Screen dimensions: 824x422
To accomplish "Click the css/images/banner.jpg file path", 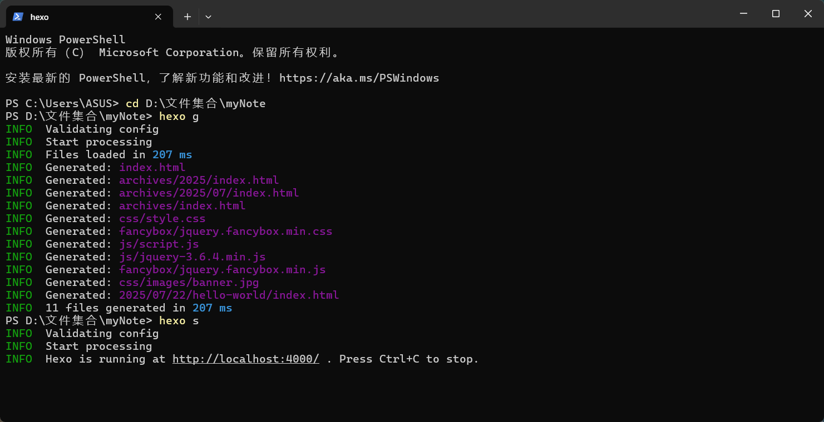I will coord(189,283).
